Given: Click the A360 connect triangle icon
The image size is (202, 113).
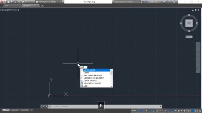Looking at the screenshot, I should (168, 2).
